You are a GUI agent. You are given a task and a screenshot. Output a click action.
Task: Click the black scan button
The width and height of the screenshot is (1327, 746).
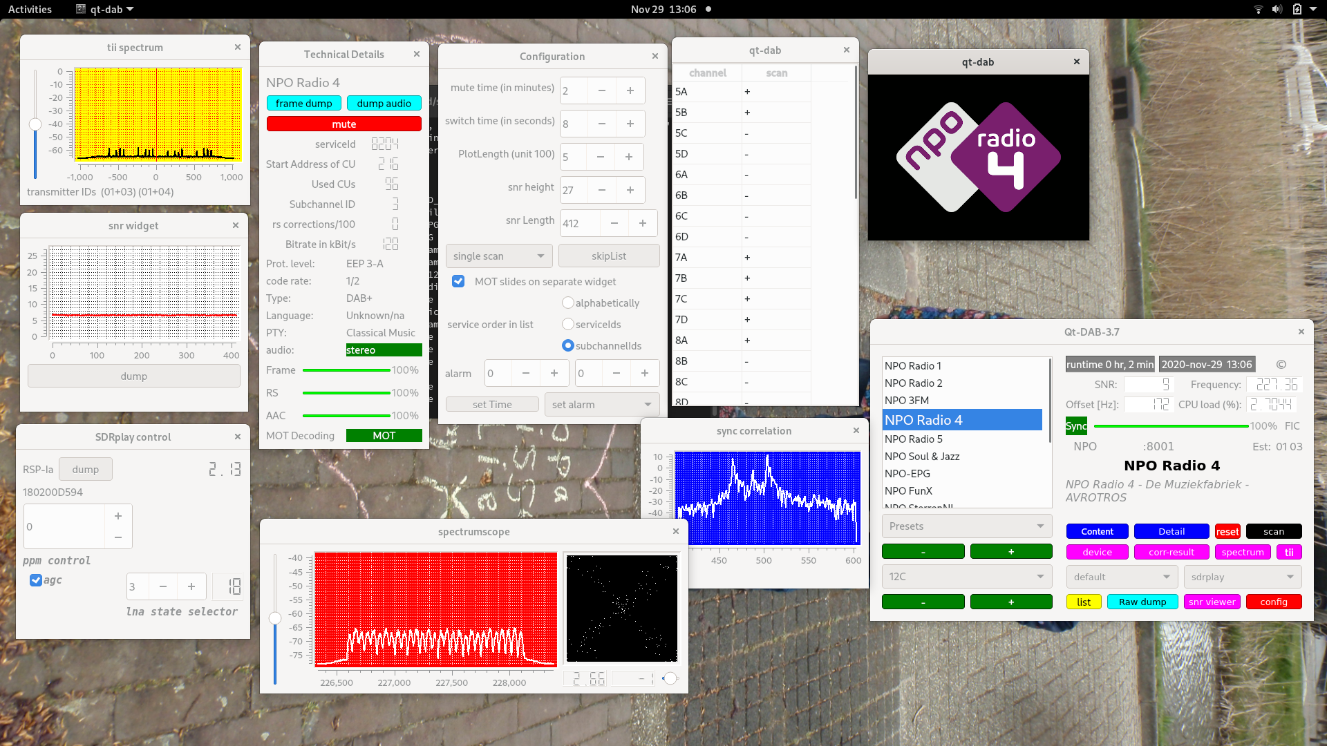click(1274, 531)
